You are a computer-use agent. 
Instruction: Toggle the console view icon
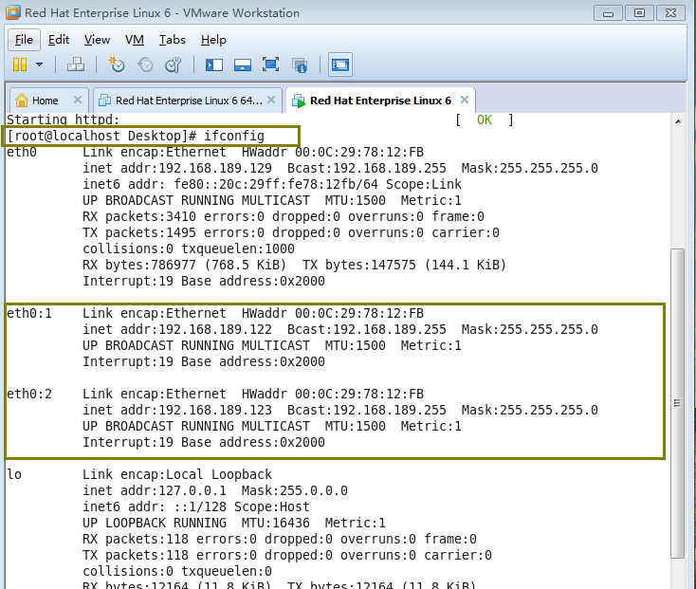click(340, 64)
